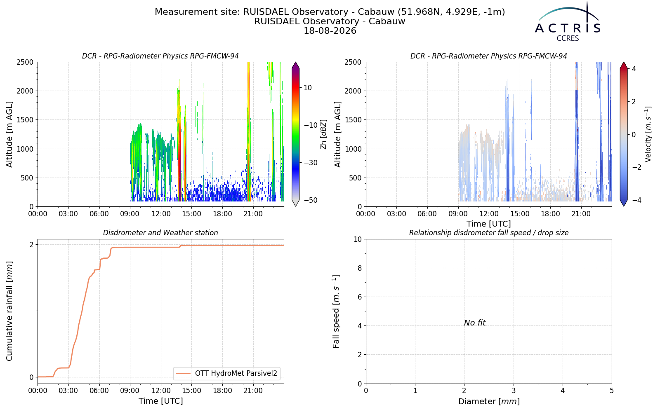
Task: Click the 6 tick on the Fall speed axis
Action: [x=360, y=297]
